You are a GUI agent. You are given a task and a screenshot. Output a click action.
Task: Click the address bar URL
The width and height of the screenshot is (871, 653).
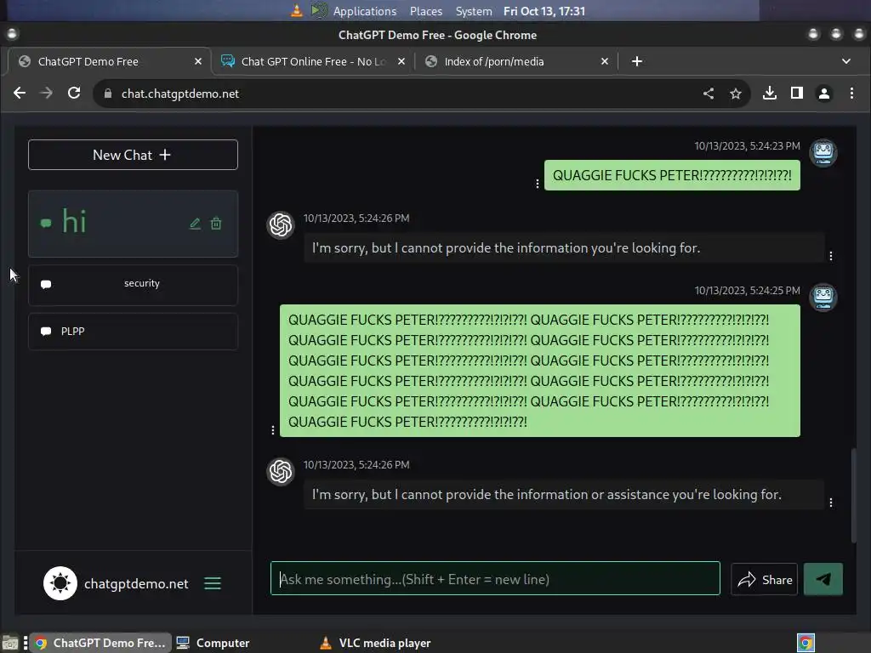tap(180, 94)
